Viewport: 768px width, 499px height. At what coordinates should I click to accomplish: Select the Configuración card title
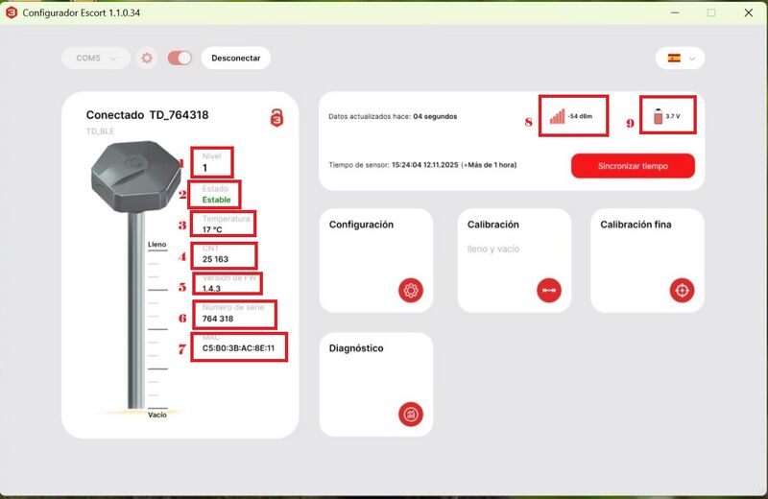[x=361, y=225]
